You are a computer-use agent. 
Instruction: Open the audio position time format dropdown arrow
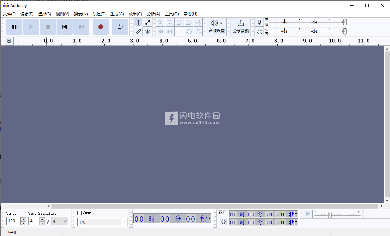tap(209, 218)
